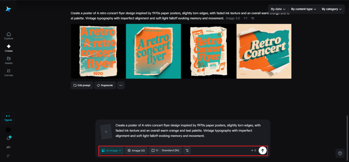Viewport: 349px width, 162px height.
Task: Expand the By content type filter
Action: tap(303, 9)
